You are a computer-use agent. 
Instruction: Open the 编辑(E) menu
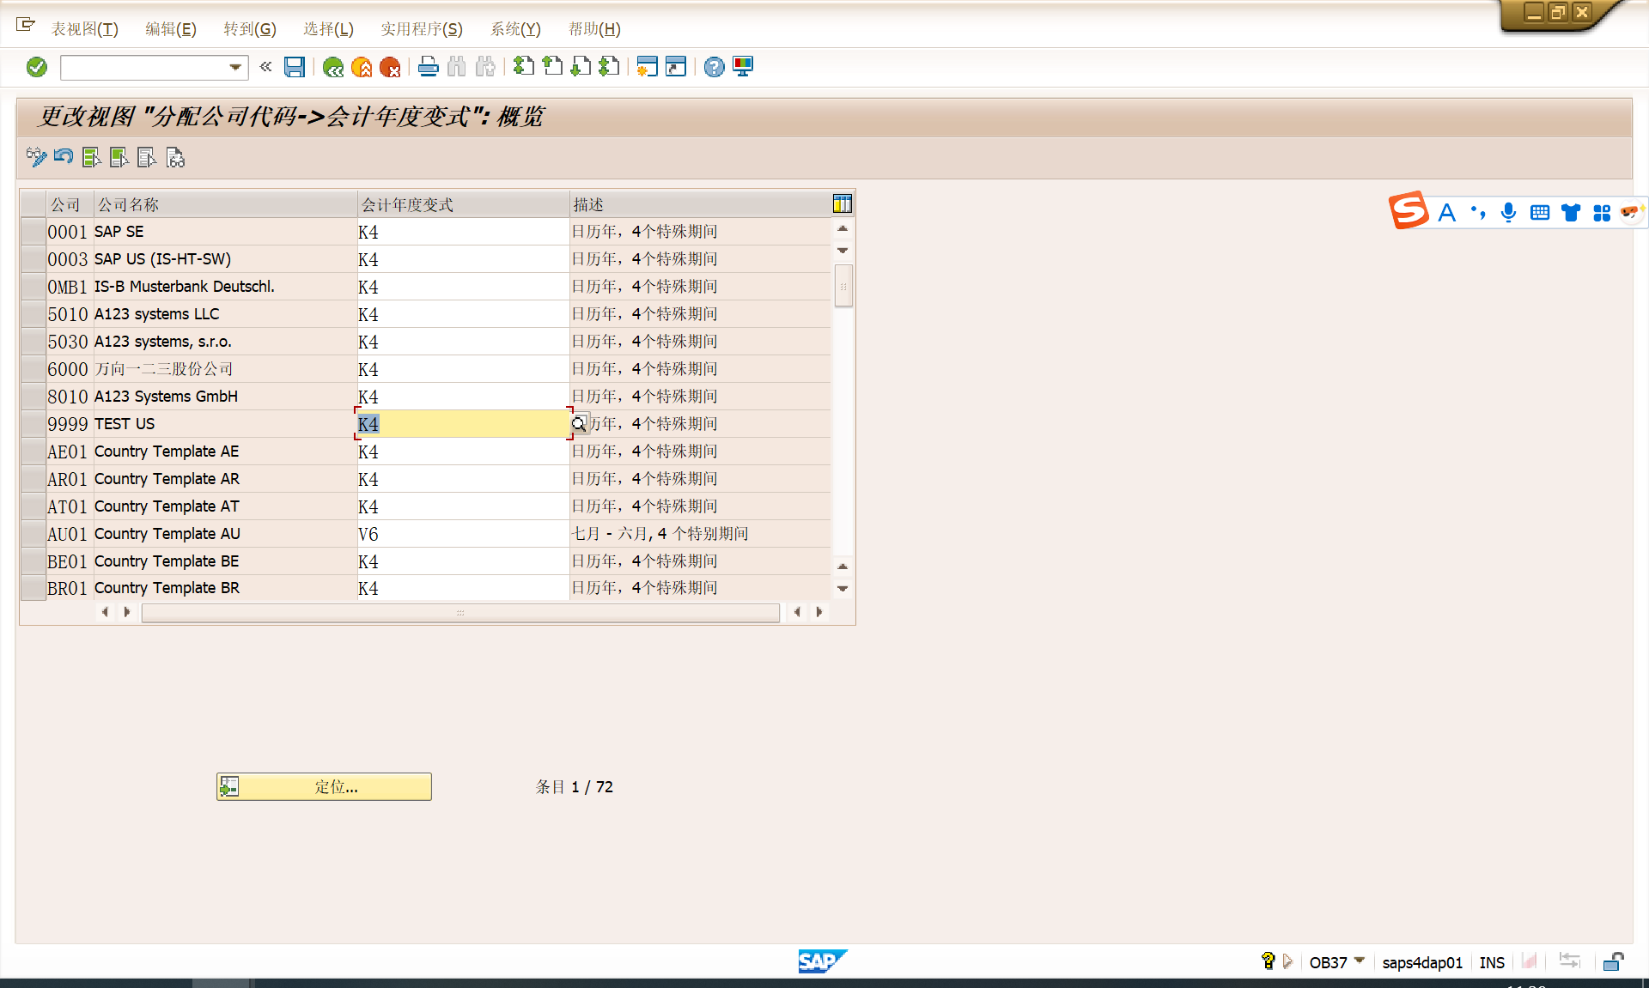click(x=170, y=29)
